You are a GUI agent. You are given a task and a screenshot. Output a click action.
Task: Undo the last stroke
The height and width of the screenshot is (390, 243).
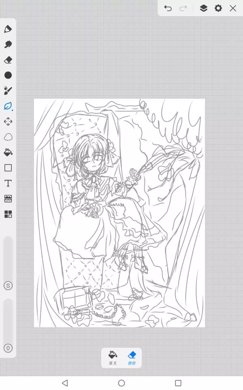pos(168,8)
